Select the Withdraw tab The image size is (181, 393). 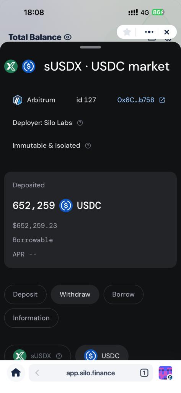pyautogui.click(x=75, y=294)
